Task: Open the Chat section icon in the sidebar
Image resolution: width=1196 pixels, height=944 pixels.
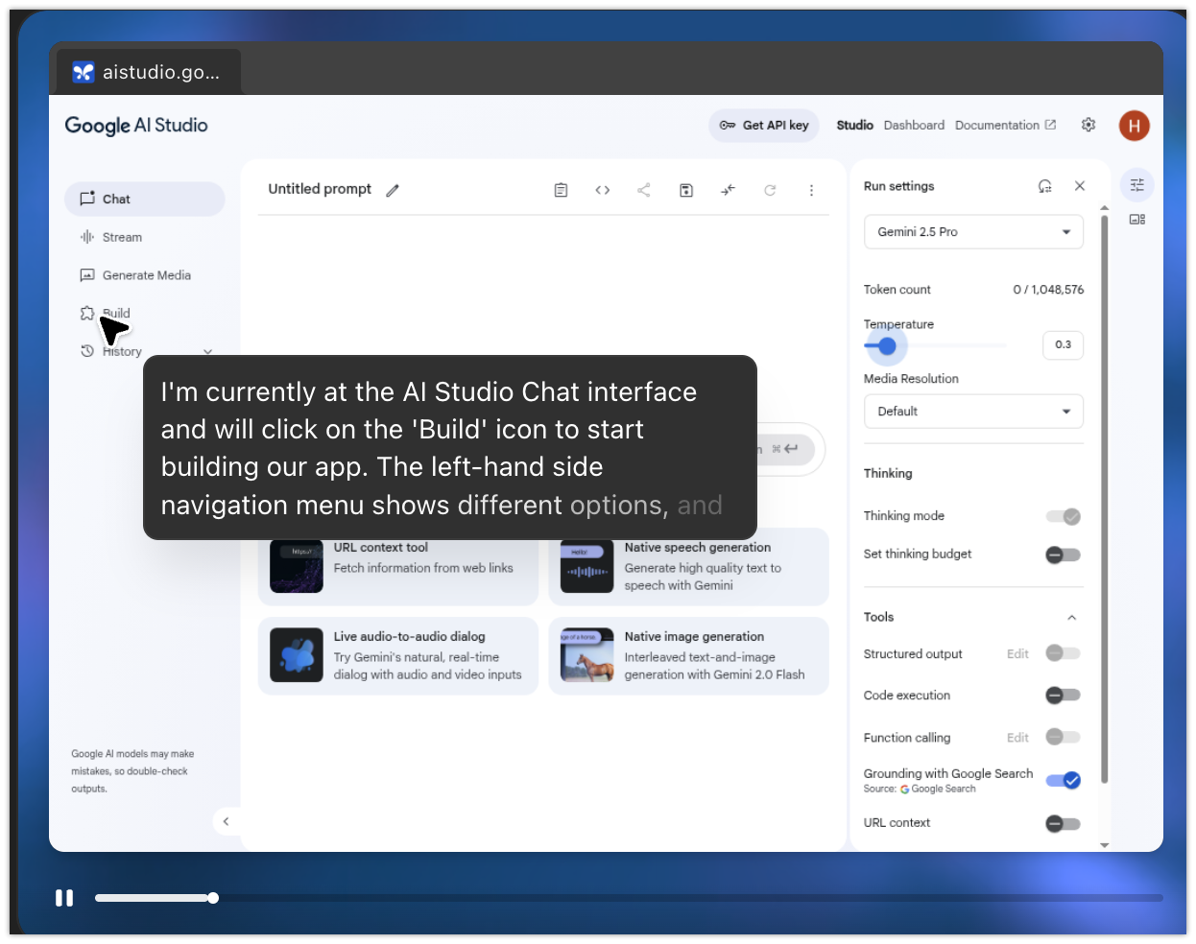Action: coord(87,199)
